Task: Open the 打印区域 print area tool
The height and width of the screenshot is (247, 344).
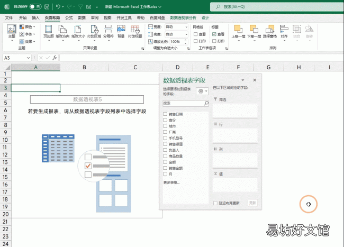Action: click(94, 32)
